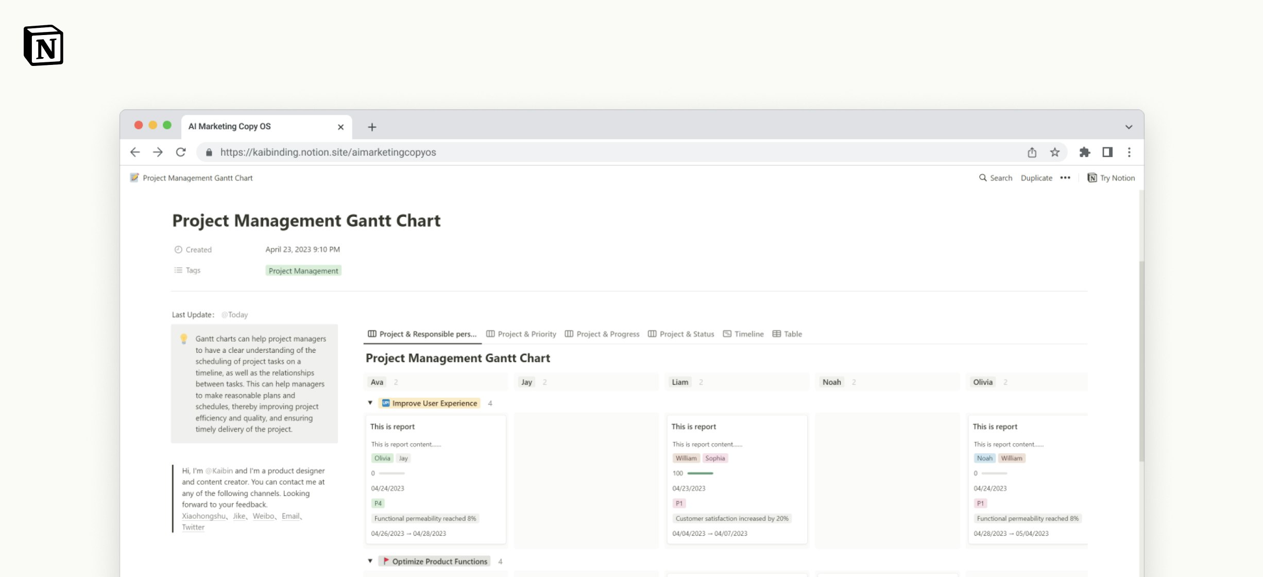Click the Notion icon beside Try Notion
Screen dimensions: 1263x577
click(x=1092, y=178)
